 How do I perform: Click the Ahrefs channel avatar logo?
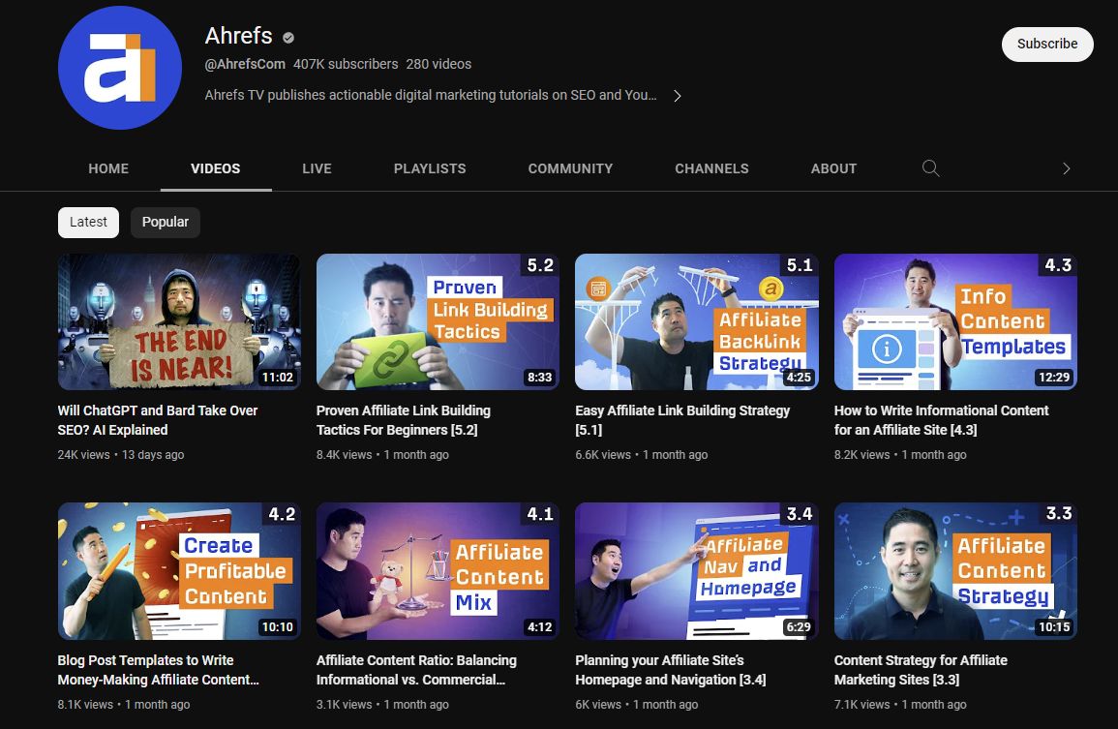pos(119,68)
